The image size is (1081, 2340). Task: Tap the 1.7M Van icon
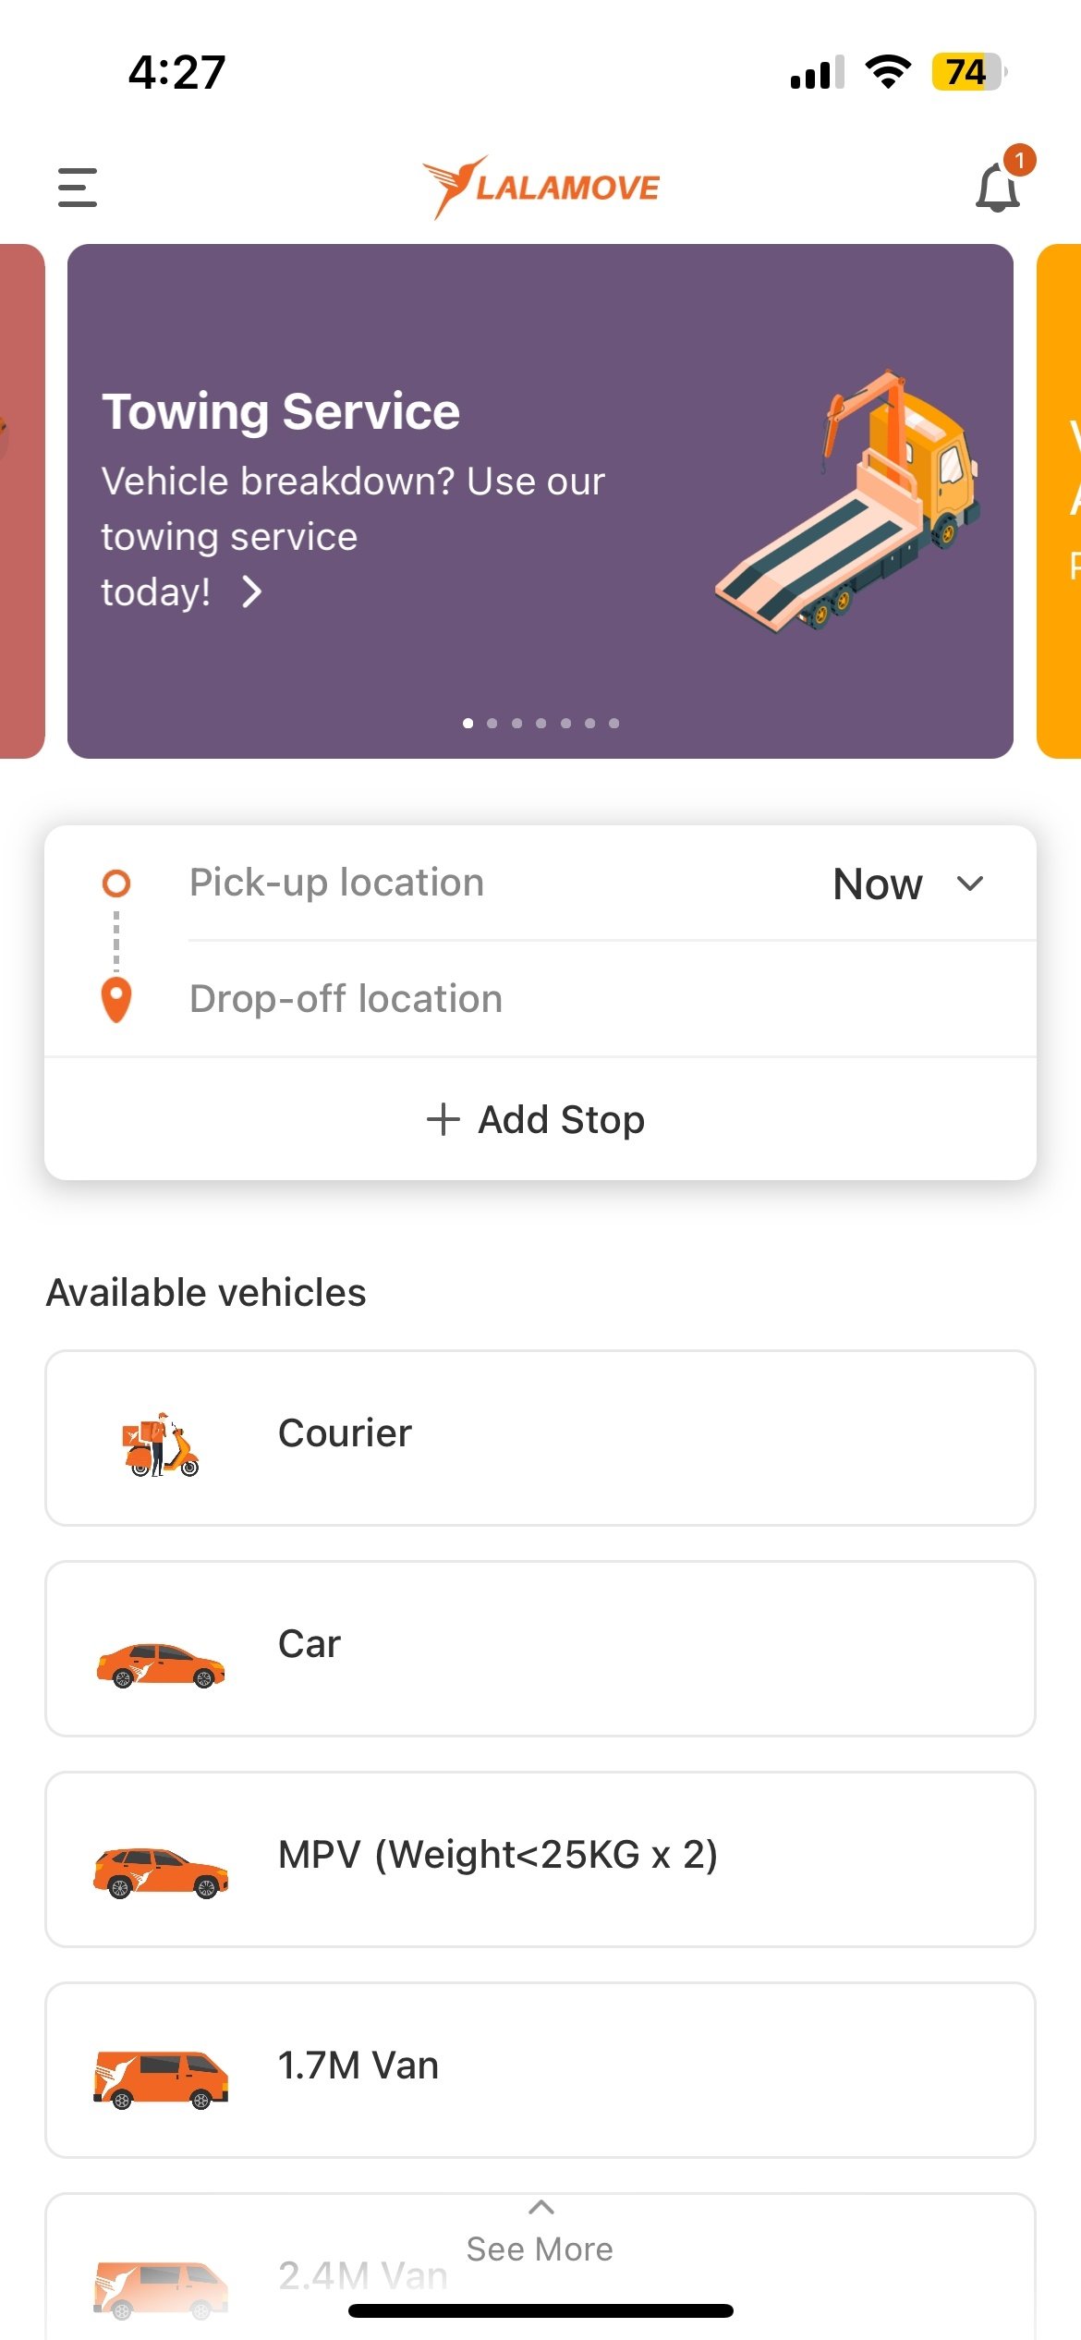[161, 2080]
